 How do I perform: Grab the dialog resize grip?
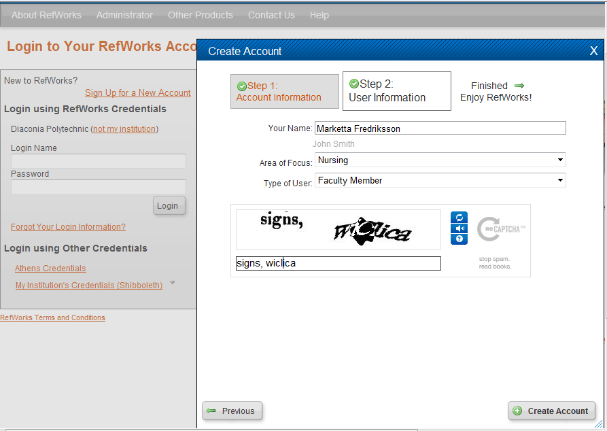tap(598, 424)
